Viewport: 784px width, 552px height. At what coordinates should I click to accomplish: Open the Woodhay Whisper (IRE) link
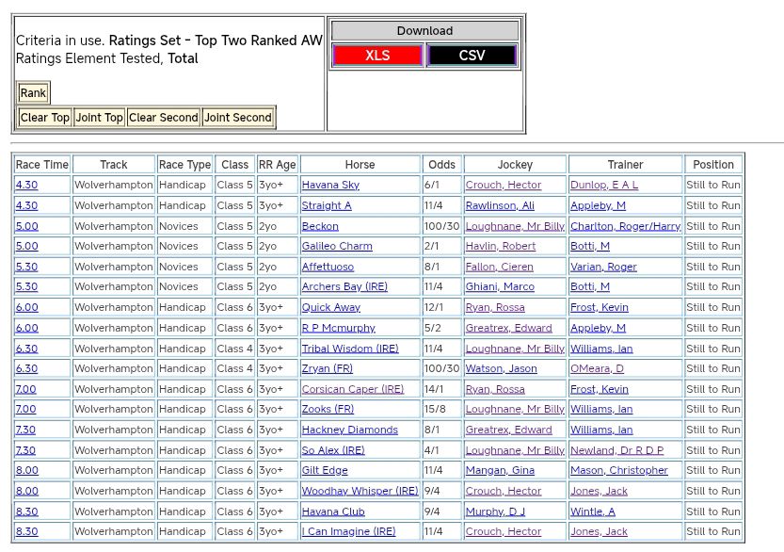click(360, 492)
